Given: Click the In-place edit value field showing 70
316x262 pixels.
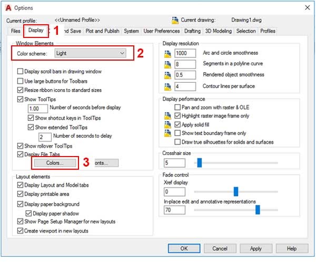Looking at the screenshot, I should [x=174, y=210].
